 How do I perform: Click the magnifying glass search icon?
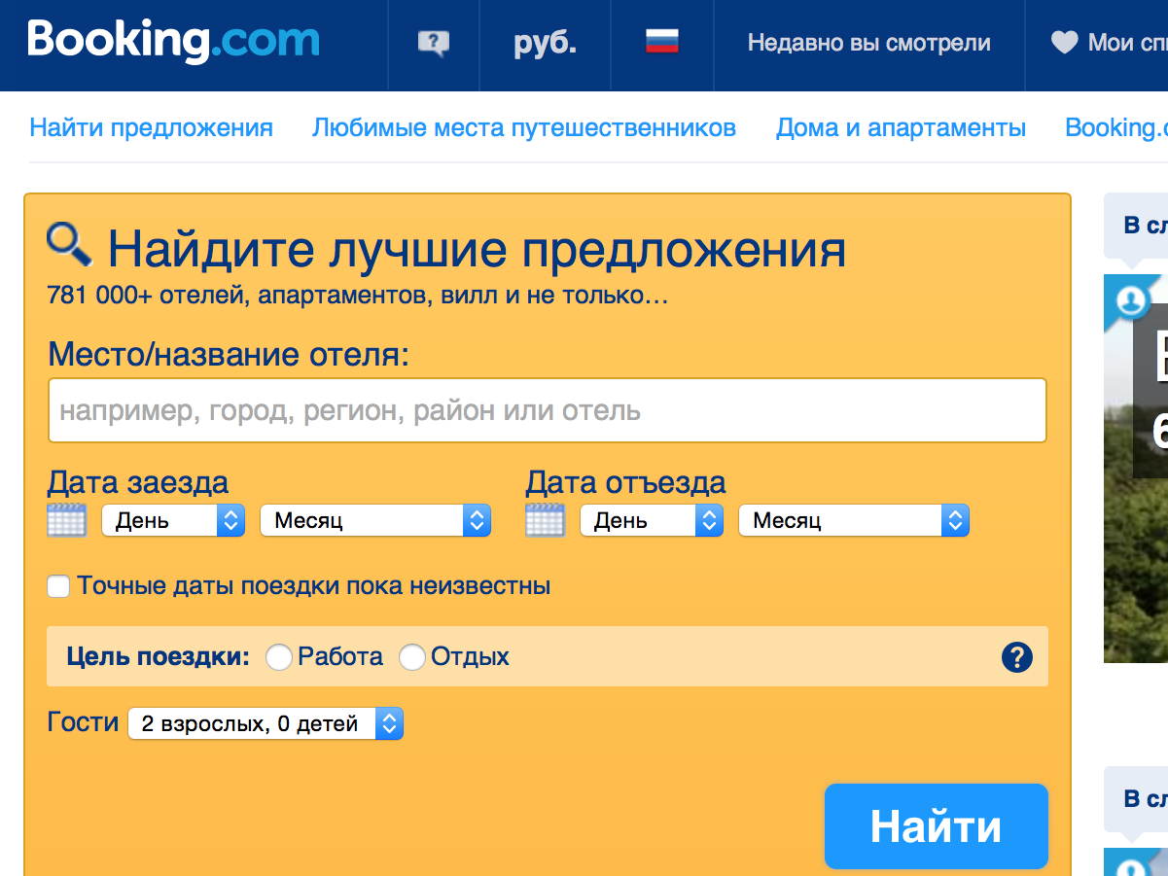[x=69, y=245]
